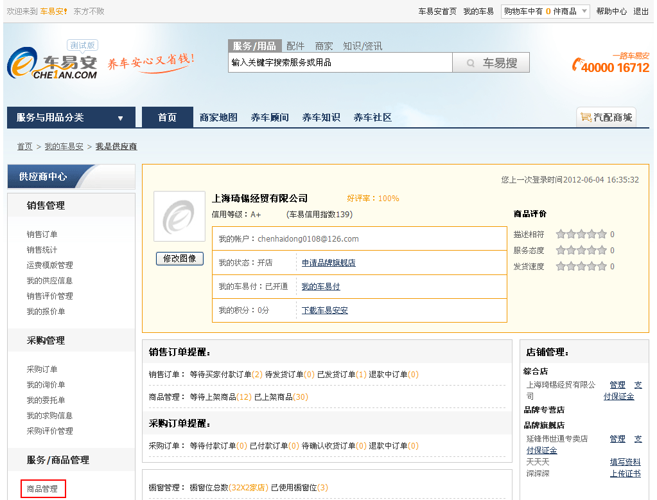Open 我的委托单 in sidebar
657x500 pixels.
[46, 400]
